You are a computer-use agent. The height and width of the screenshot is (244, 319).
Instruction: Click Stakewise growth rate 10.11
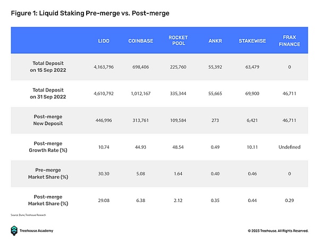pyautogui.click(x=252, y=147)
